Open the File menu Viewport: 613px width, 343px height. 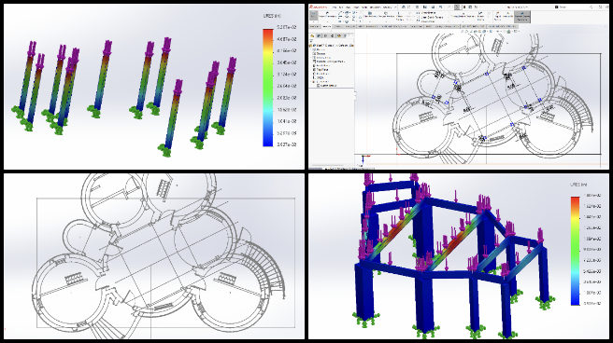click(335, 7)
